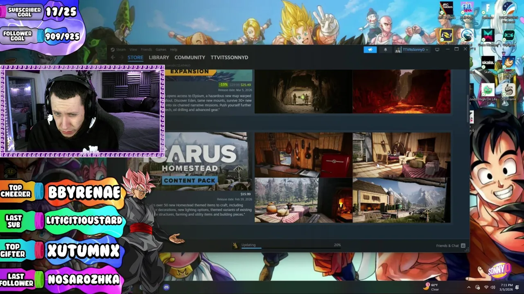Open the Help menu

tap(174, 49)
